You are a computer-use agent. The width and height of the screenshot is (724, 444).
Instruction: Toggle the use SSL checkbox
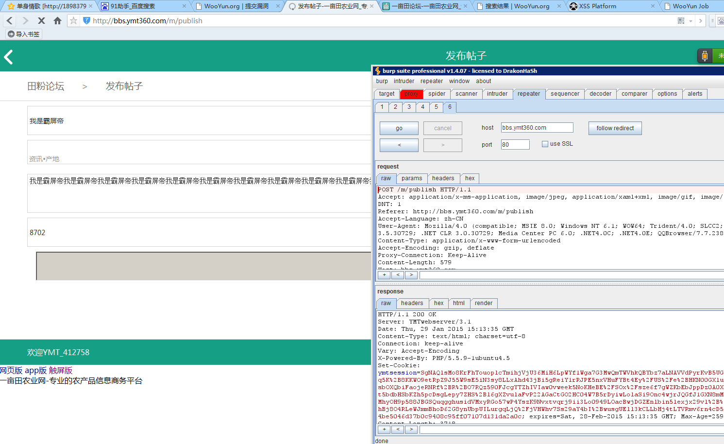545,144
